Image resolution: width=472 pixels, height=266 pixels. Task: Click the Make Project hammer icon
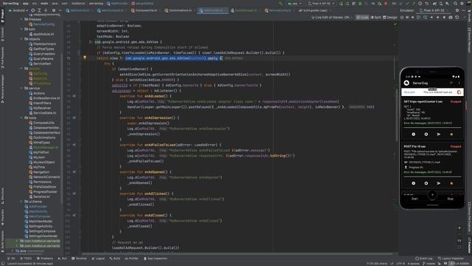(x=280, y=4)
